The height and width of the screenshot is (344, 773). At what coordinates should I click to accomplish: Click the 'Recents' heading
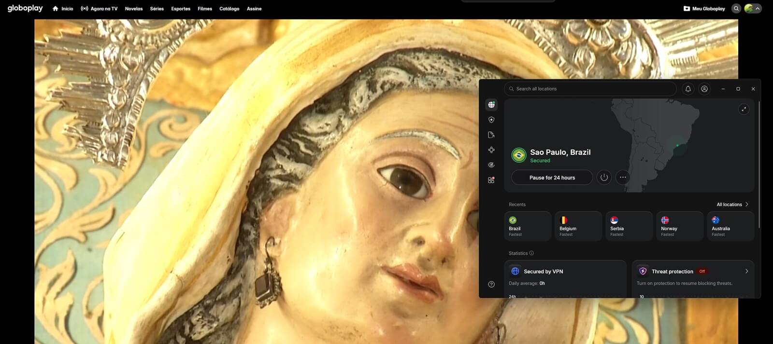coord(517,205)
